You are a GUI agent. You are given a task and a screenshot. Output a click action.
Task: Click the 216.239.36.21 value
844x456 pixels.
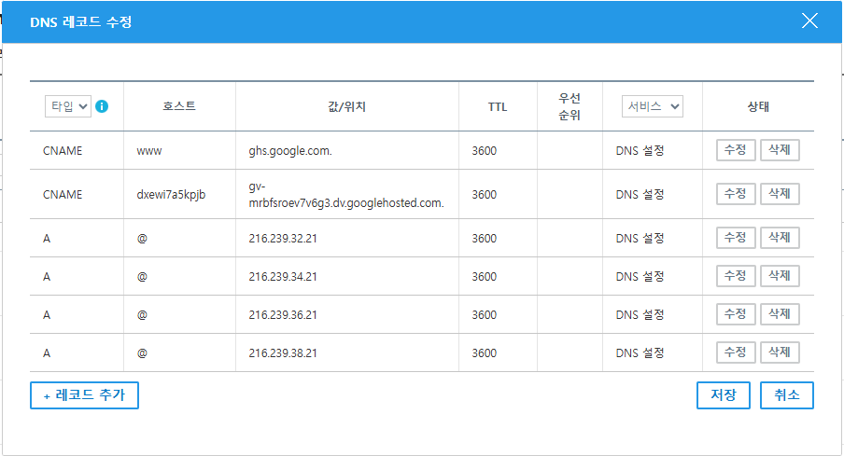coord(283,314)
